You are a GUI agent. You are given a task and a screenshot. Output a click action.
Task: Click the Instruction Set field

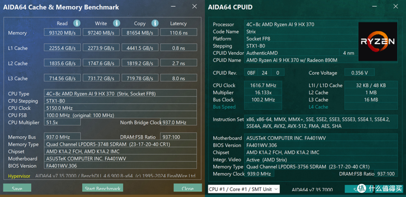[x=321, y=123]
